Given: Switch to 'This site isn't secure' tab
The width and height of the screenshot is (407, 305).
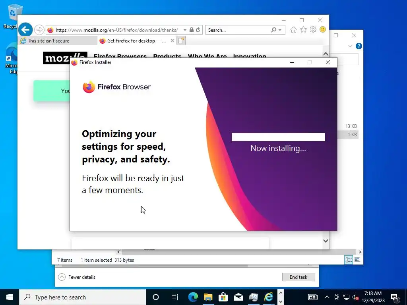Looking at the screenshot, I should [58, 41].
